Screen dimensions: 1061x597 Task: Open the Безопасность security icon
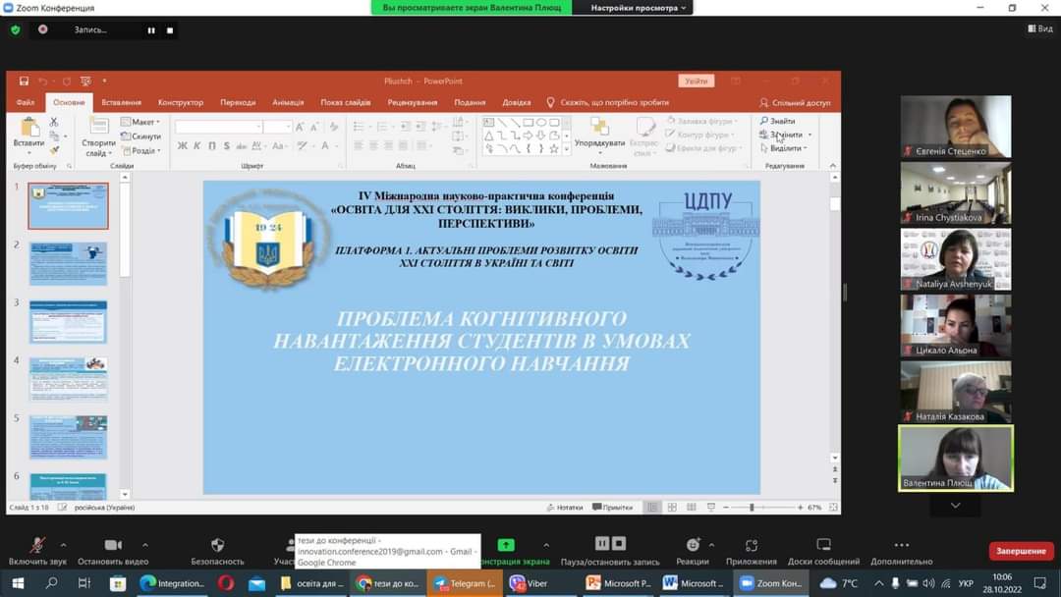click(217, 546)
